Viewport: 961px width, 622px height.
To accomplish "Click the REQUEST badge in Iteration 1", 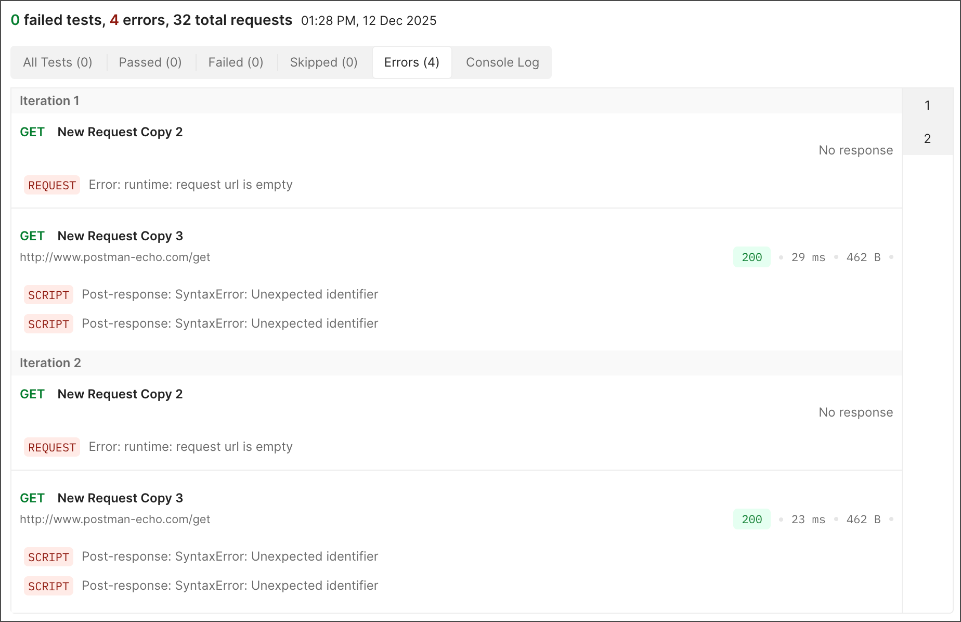I will pos(51,185).
